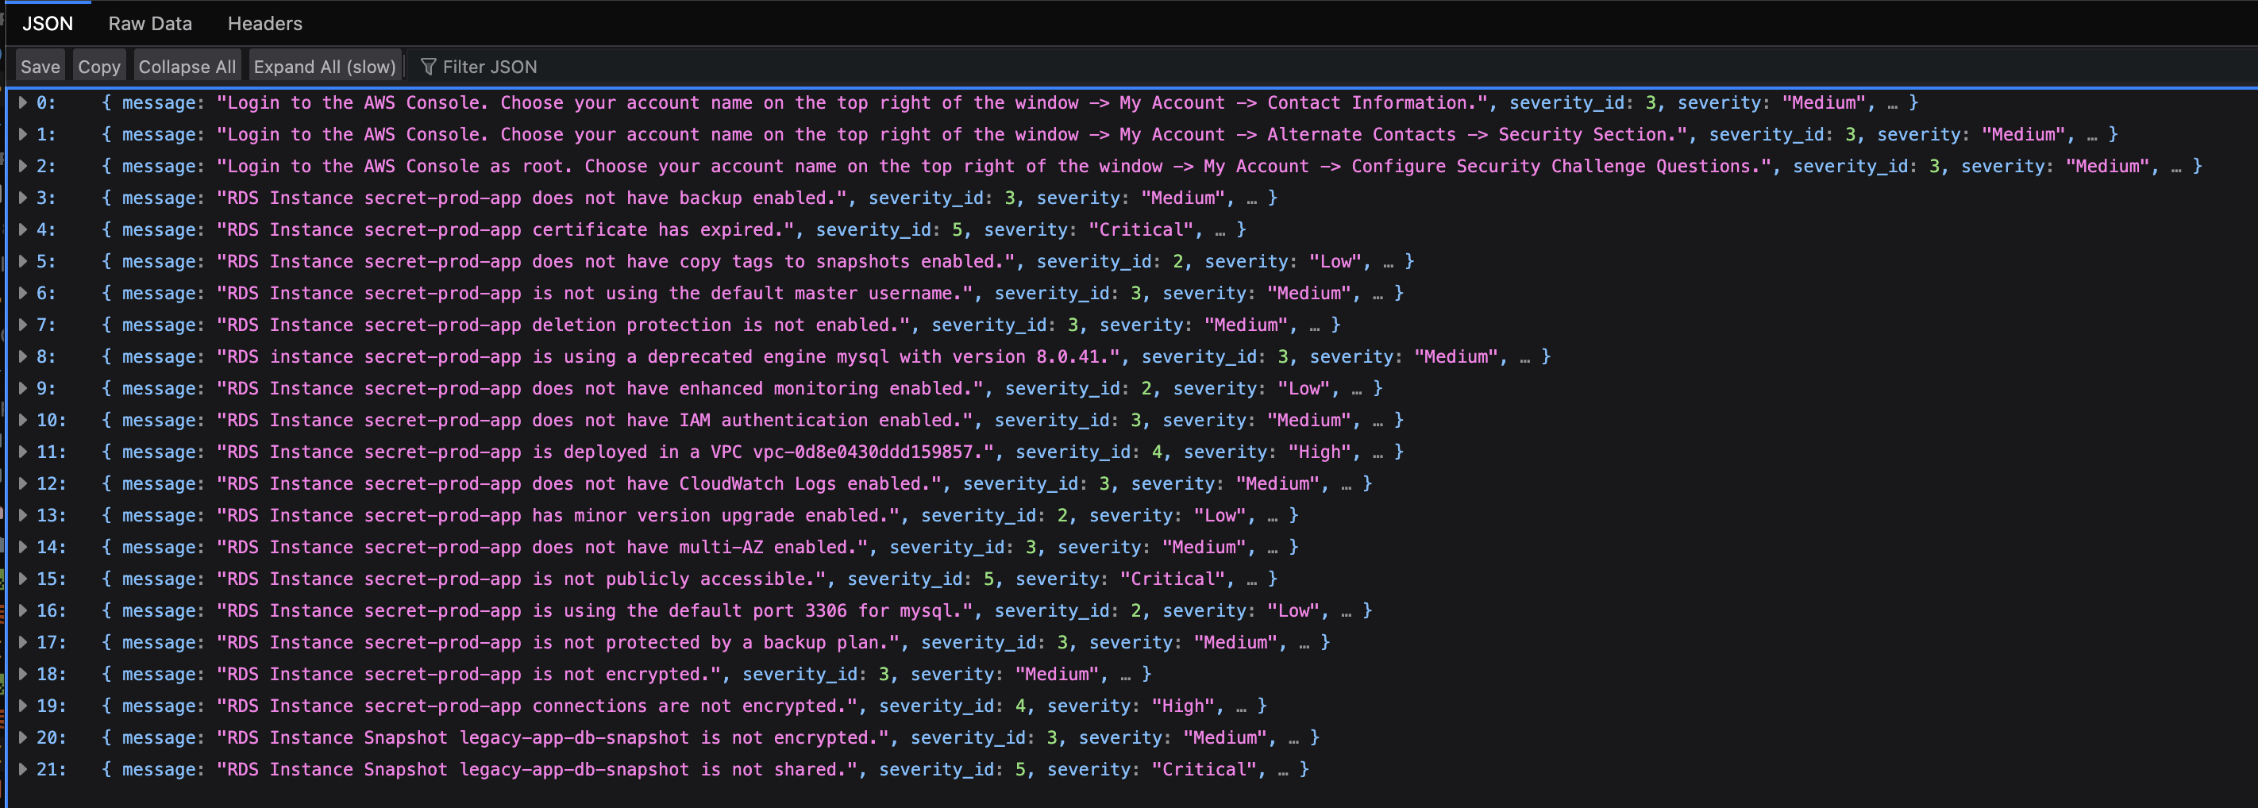Expand row 11 VPC deployment entry

coord(23,452)
